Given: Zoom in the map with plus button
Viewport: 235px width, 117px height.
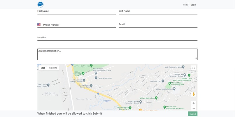Looking at the screenshot, I should tap(194, 103).
